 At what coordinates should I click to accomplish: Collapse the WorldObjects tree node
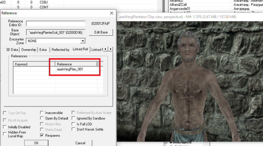(x=166, y=142)
